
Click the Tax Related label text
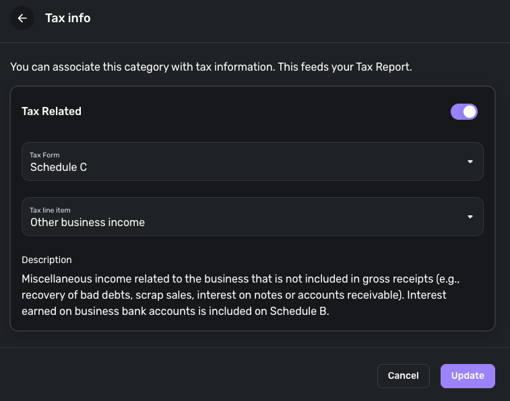click(51, 112)
